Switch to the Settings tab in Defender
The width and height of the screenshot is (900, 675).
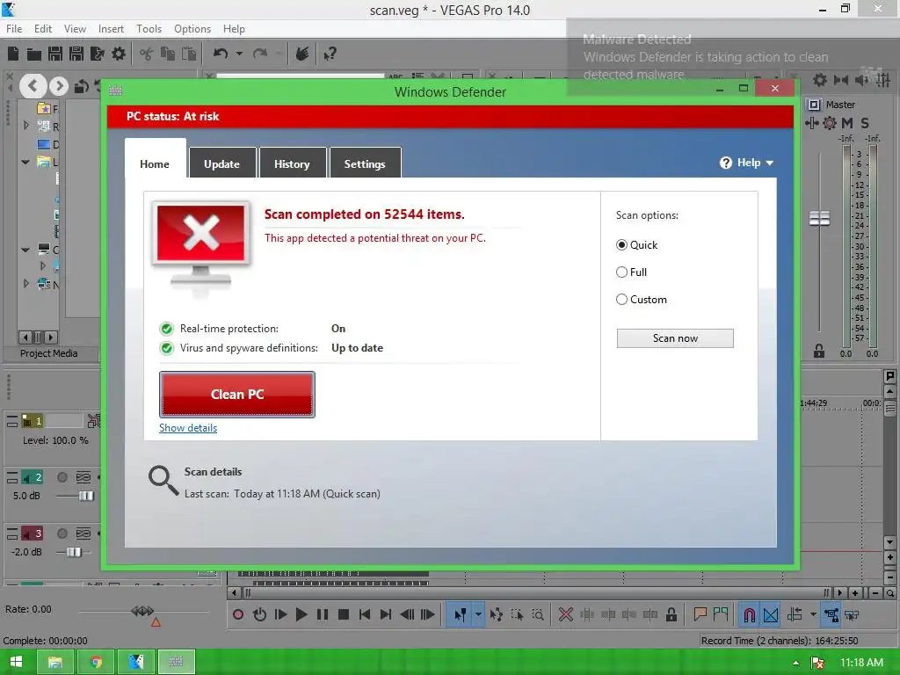click(x=365, y=163)
